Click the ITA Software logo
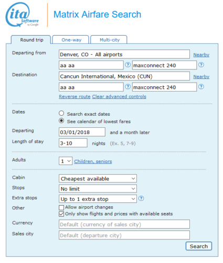The image size is (223, 263). click(x=22, y=15)
